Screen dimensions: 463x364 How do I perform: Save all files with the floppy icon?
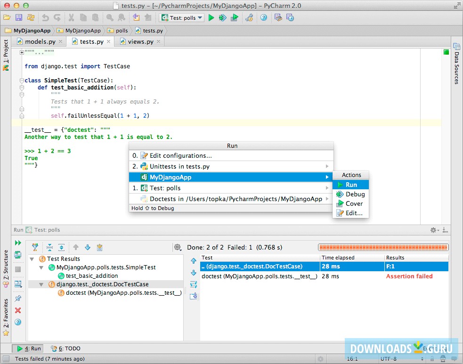coord(19,18)
